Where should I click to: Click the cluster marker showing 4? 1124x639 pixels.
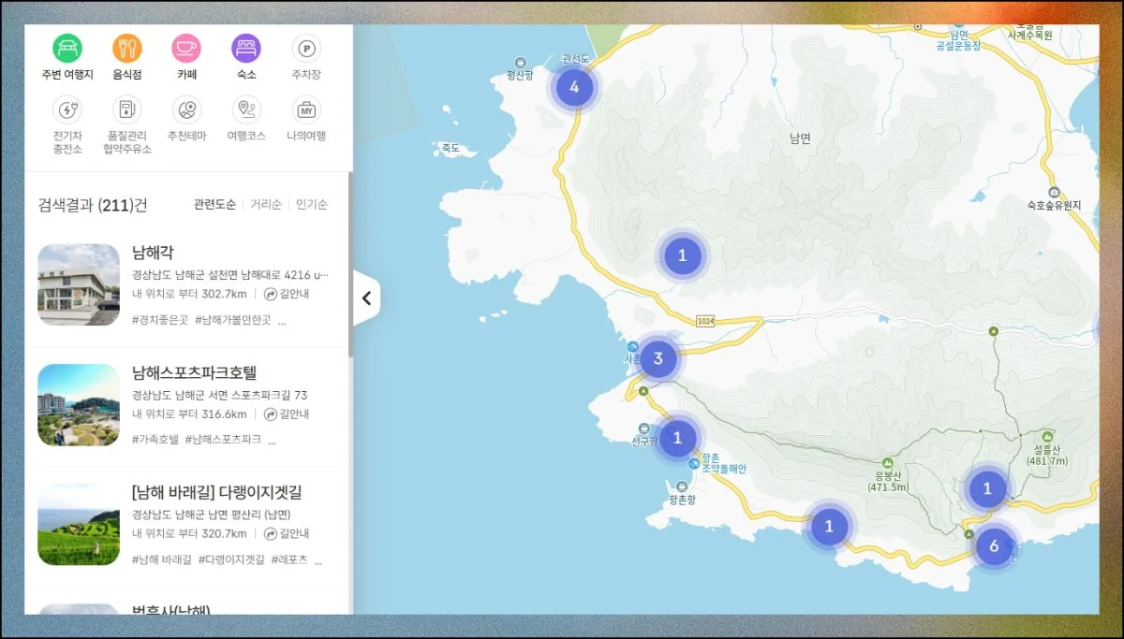(574, 88)
